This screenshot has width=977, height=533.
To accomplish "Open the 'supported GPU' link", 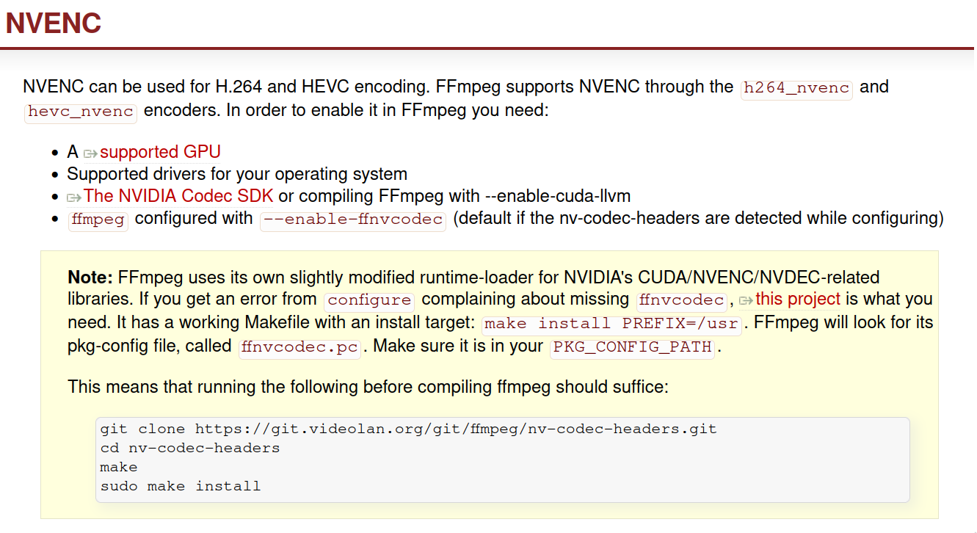I will tap(160, 152).
